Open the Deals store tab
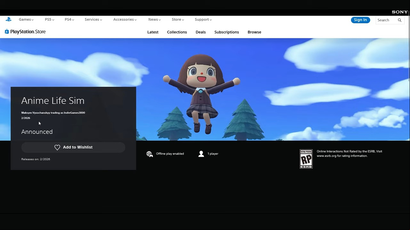The image size is (410, 230). pyautogui.click(x=201, y=32)
